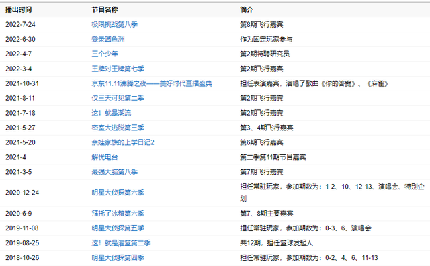Select the text 作为固定玩家参与
430x266 pixels.
(266, 40)
